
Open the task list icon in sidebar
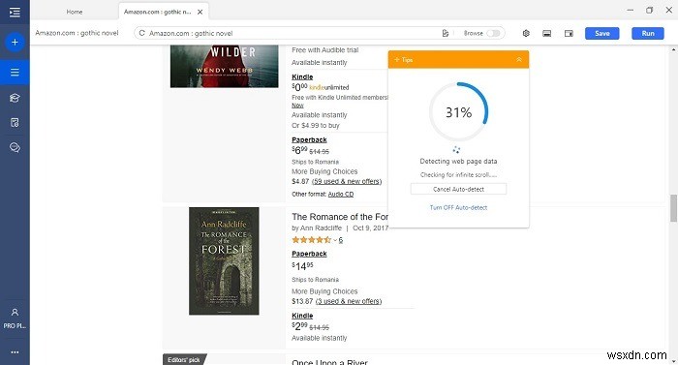pos(15,73)
